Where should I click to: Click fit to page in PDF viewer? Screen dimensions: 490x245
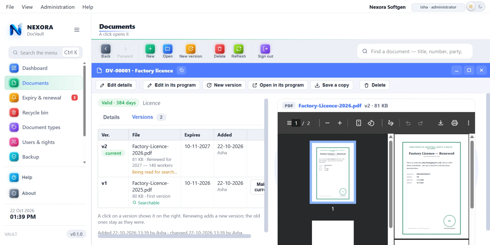pos(359,123)
